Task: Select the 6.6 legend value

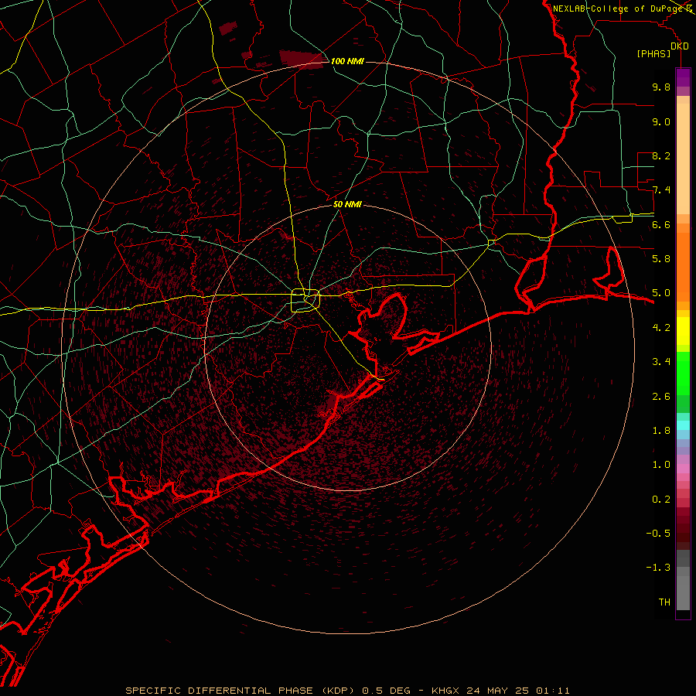Action: (661, 225)
